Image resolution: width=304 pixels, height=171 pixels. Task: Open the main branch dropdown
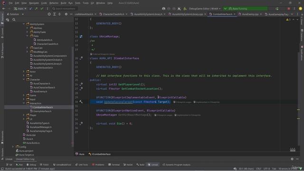(x=20, y=9)
